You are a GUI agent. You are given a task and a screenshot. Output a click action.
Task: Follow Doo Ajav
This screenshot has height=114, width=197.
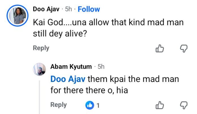click(x=89, y=9)
